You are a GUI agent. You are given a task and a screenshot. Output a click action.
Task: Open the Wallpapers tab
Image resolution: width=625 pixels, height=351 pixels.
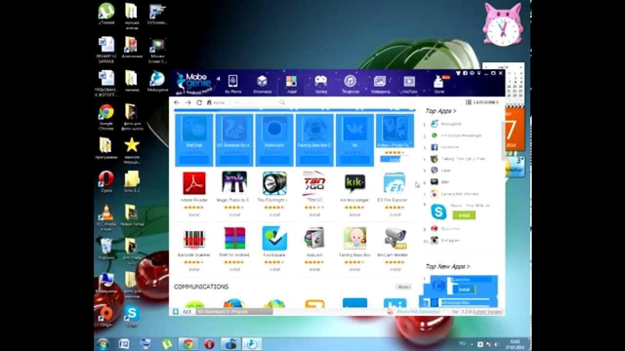coord(380,84)
